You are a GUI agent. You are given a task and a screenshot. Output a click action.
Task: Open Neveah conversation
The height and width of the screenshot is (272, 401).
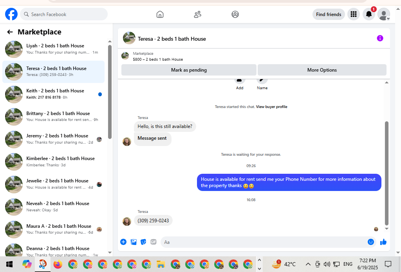coord(54,207)
